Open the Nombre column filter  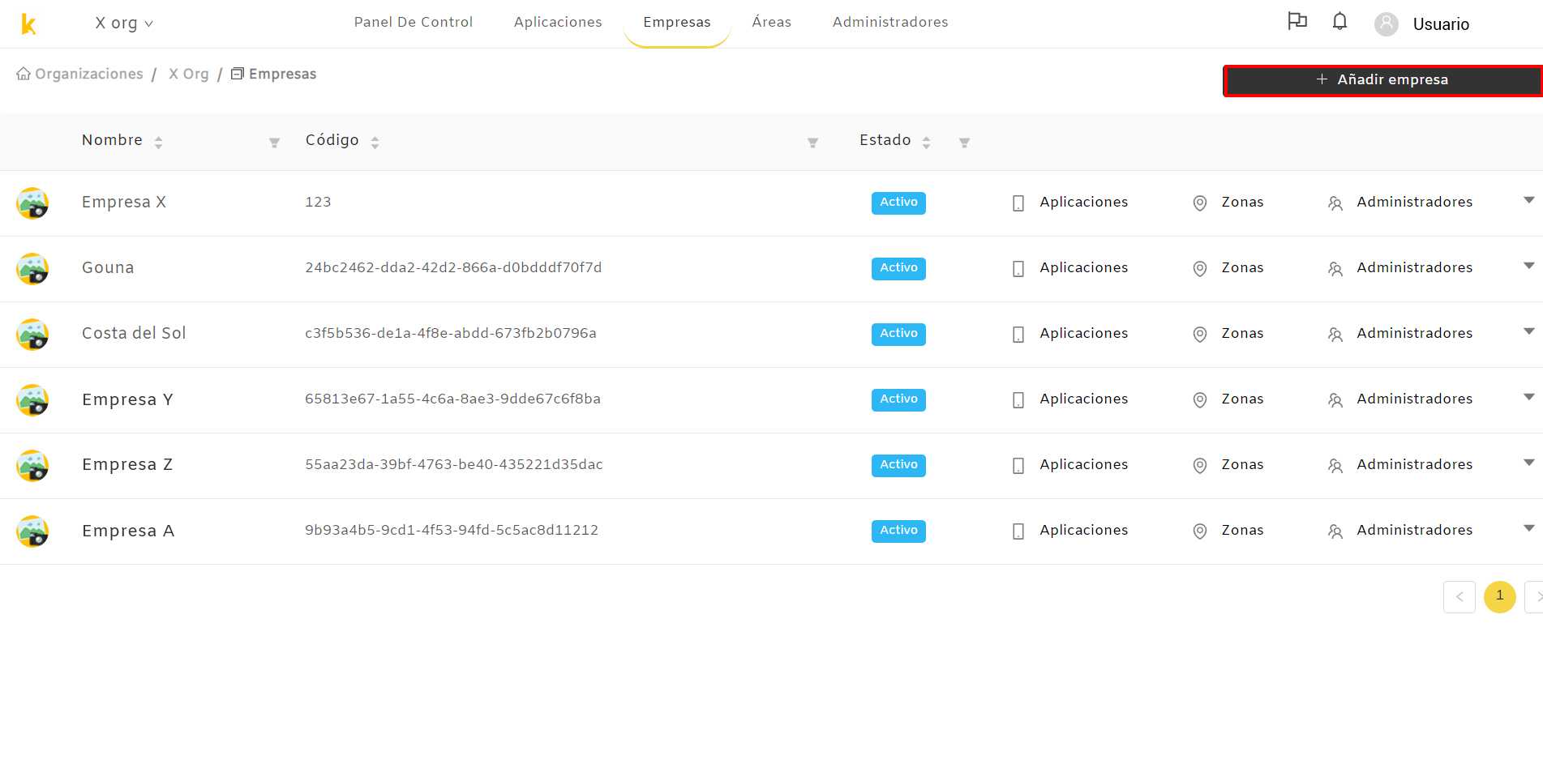(x=275, y=143)
